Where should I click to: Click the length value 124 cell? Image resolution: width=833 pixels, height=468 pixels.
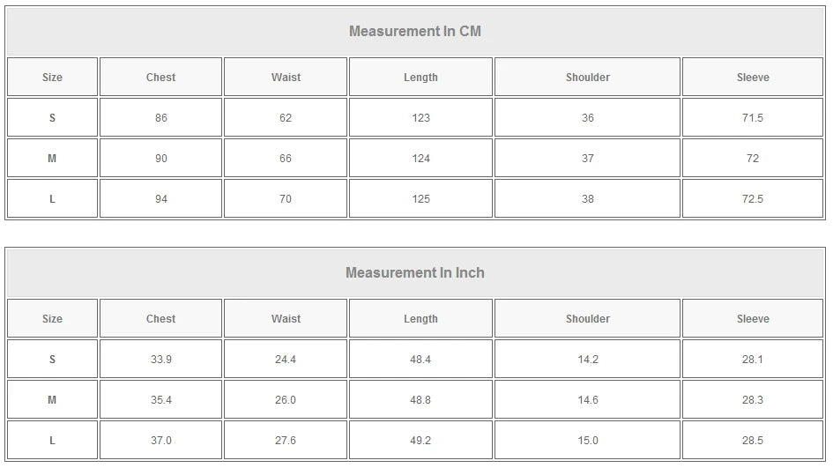(420, 159)
